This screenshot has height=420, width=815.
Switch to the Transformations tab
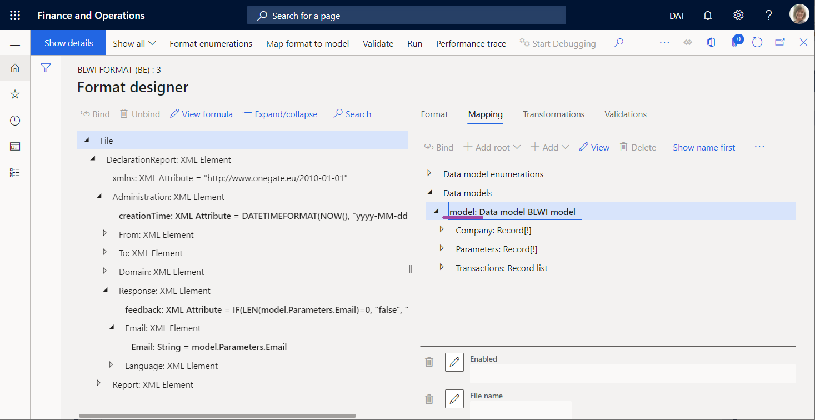(x=553, y=114)
